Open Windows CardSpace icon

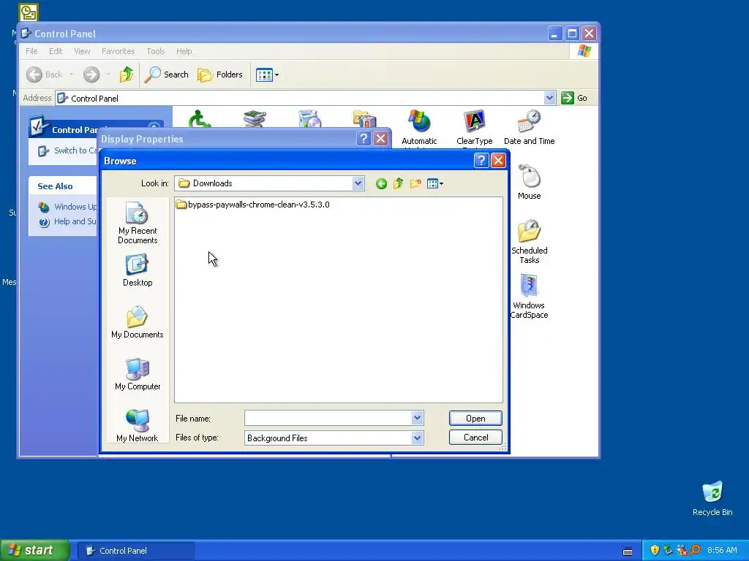(x=529, y=297)
